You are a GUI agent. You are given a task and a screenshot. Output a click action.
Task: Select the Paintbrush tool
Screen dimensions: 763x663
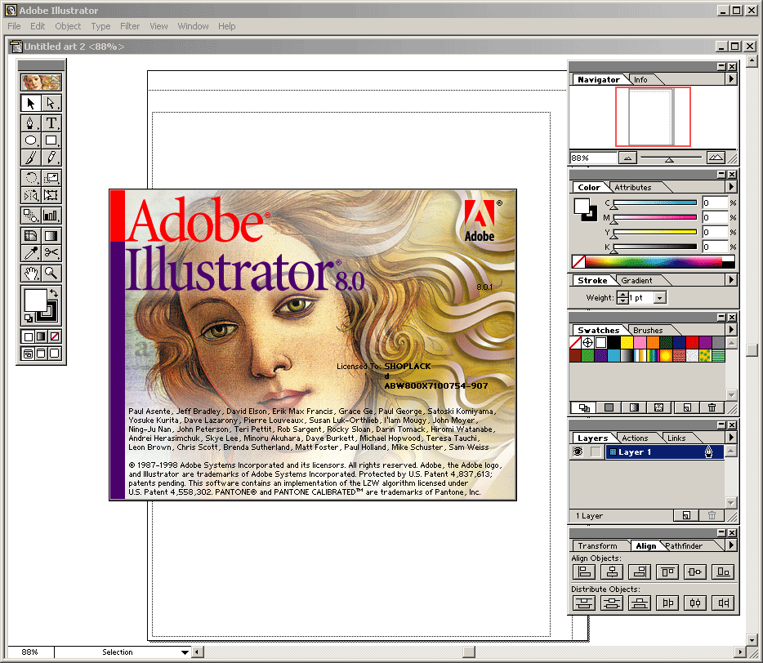31,158
